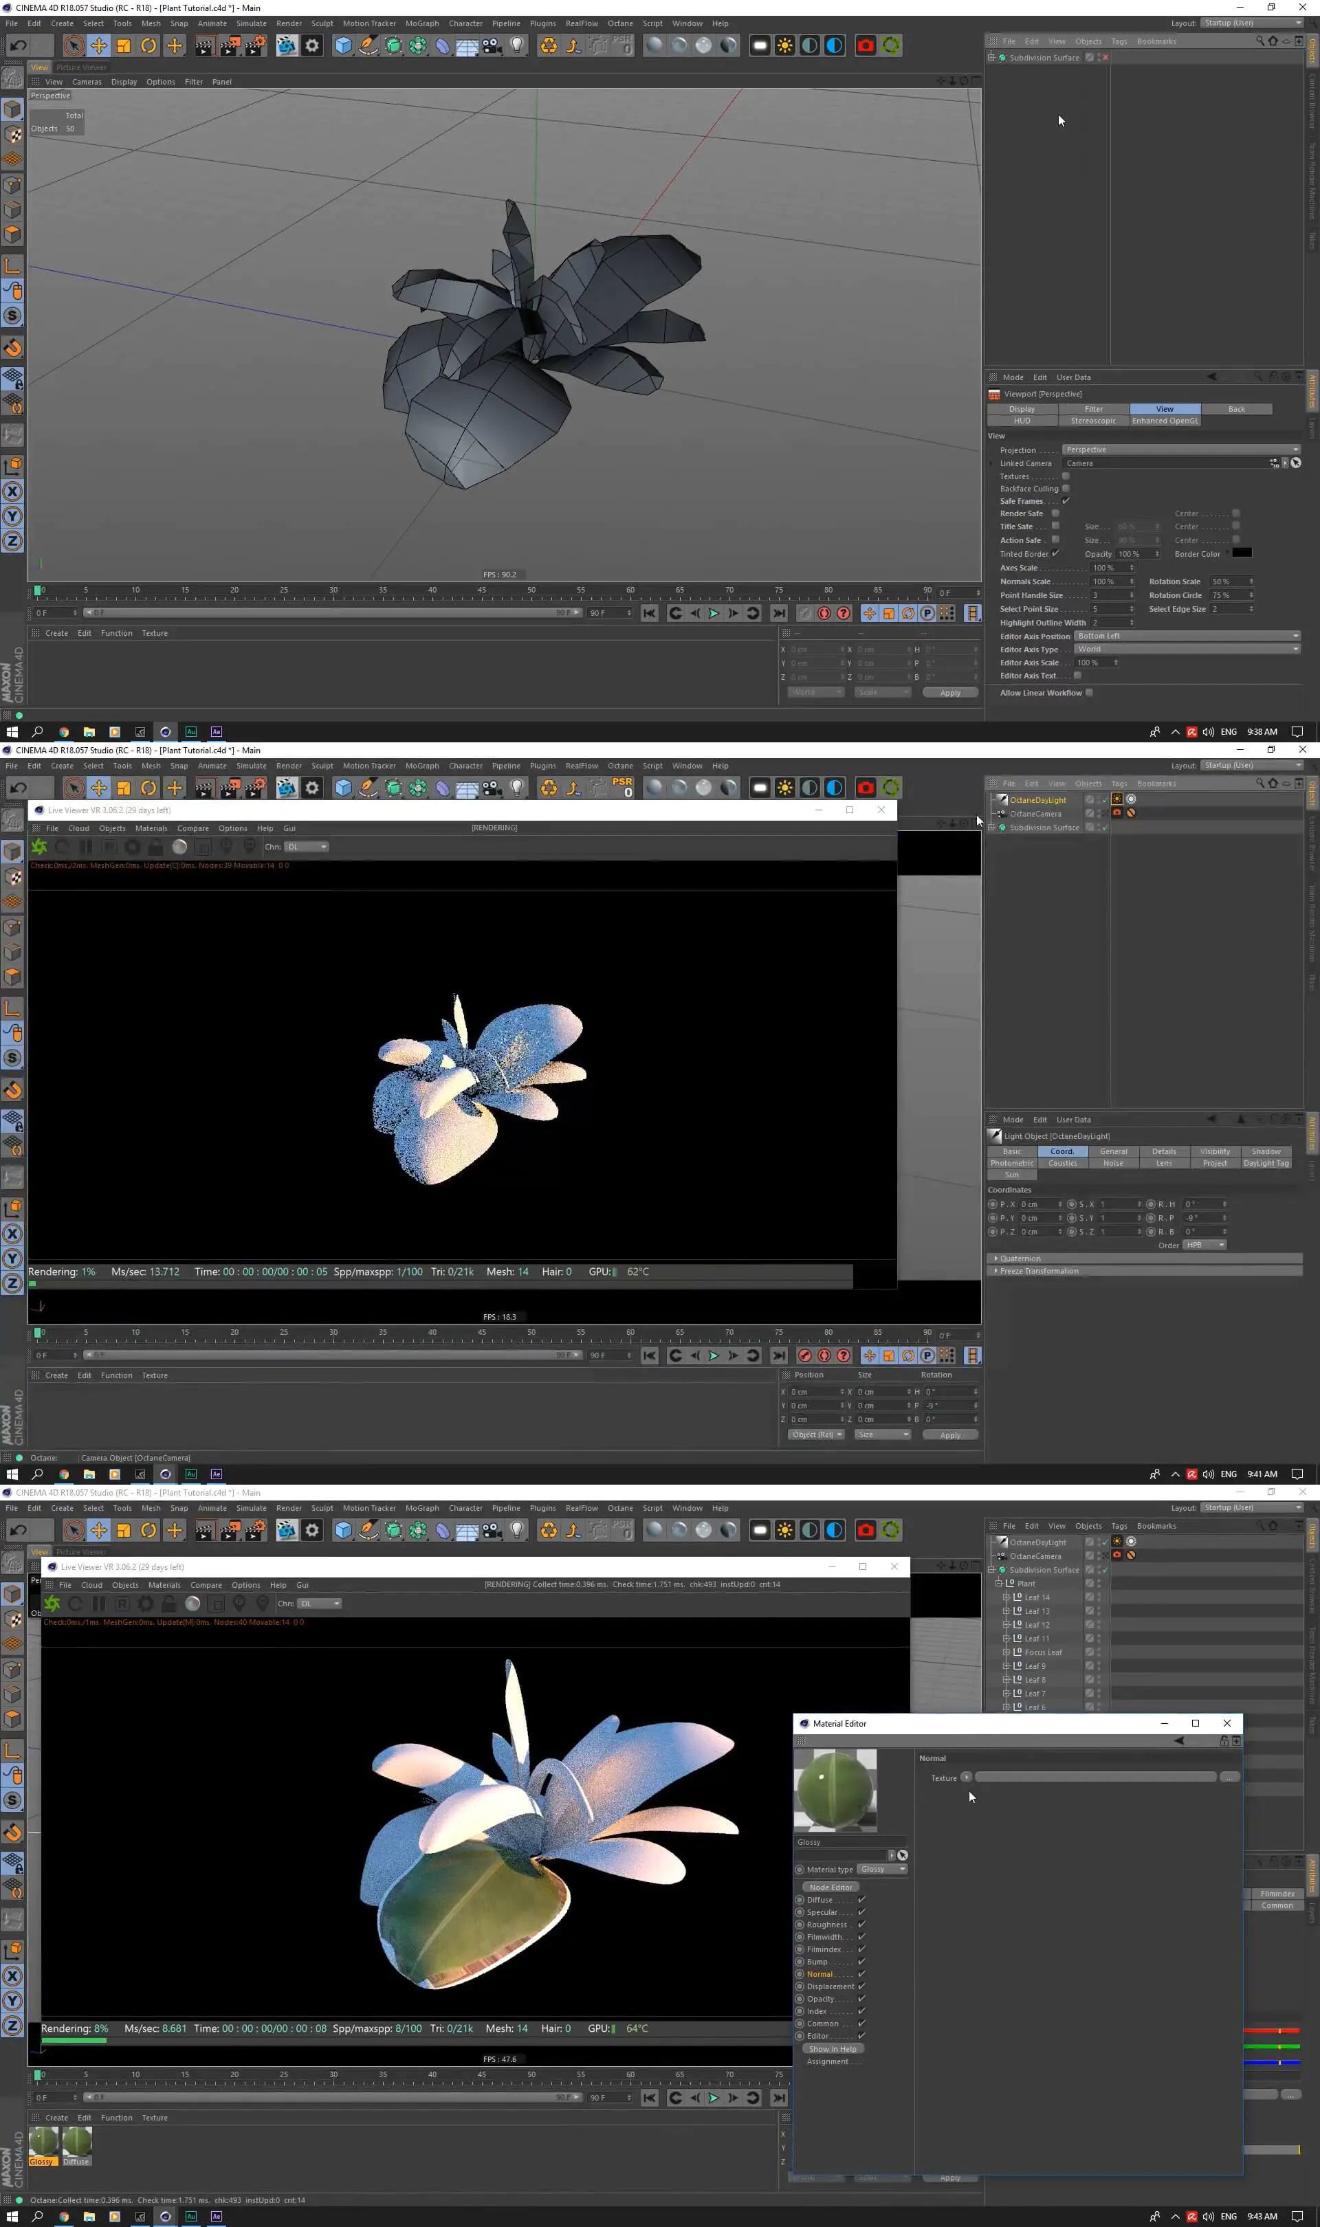Uncheck the Tinted Border checkbox
Viewport: 1320px width, 2227px height.
coord(1056,553)
